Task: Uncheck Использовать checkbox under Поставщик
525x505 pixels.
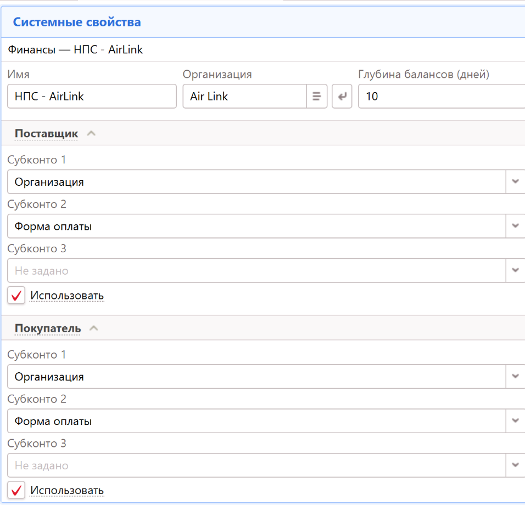Action: tap(16, 296)
